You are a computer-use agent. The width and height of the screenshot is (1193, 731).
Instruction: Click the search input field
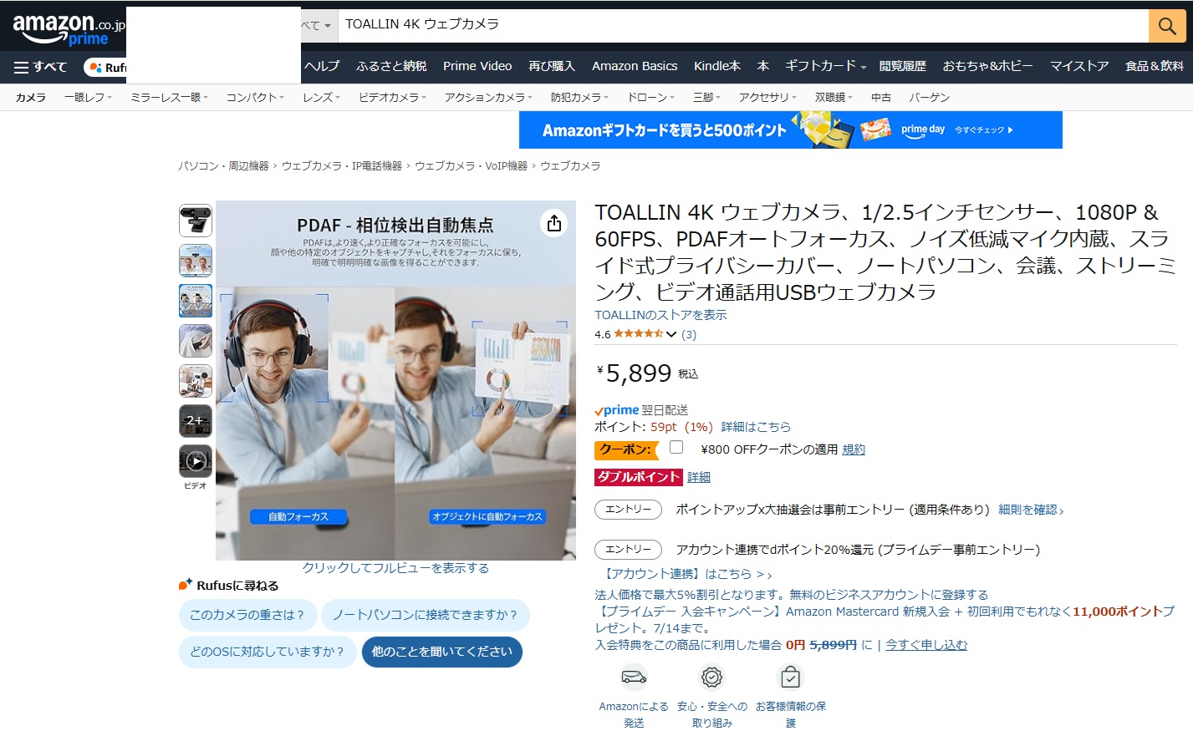743,25
